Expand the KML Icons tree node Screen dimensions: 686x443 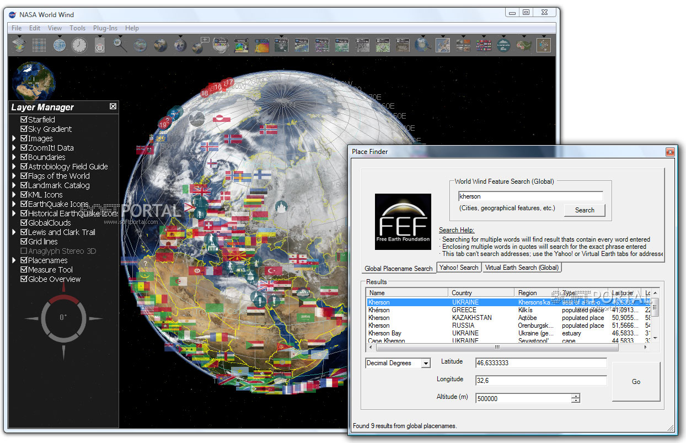coord(14,195)
